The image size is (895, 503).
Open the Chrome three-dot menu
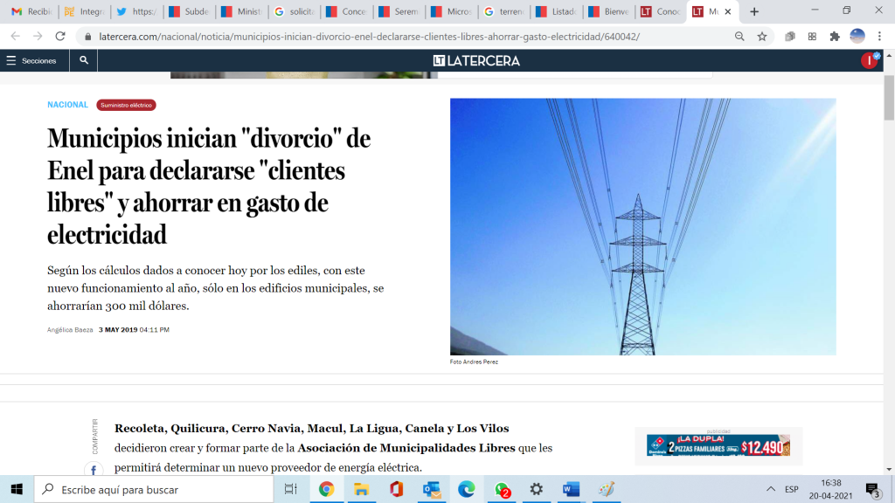879,37
